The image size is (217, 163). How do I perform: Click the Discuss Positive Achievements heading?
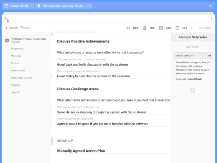click(83, 41)
